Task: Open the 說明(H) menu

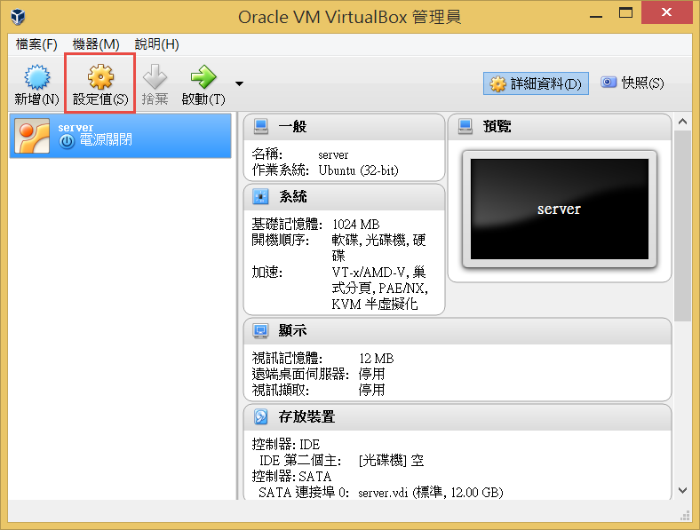Action: point(156,44)
